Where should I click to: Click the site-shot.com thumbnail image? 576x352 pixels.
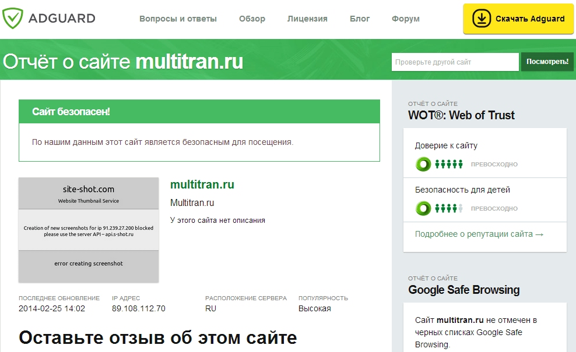(89, 230)
